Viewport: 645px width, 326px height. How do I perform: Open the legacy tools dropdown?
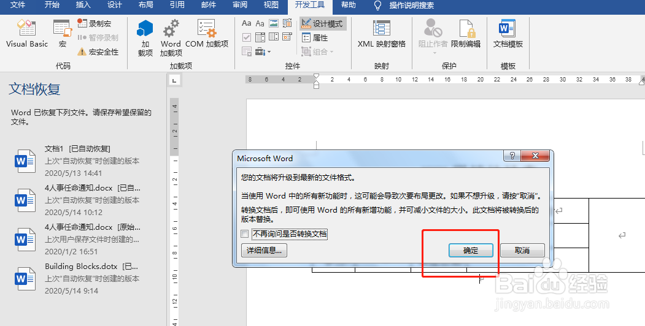coord(263,51)
